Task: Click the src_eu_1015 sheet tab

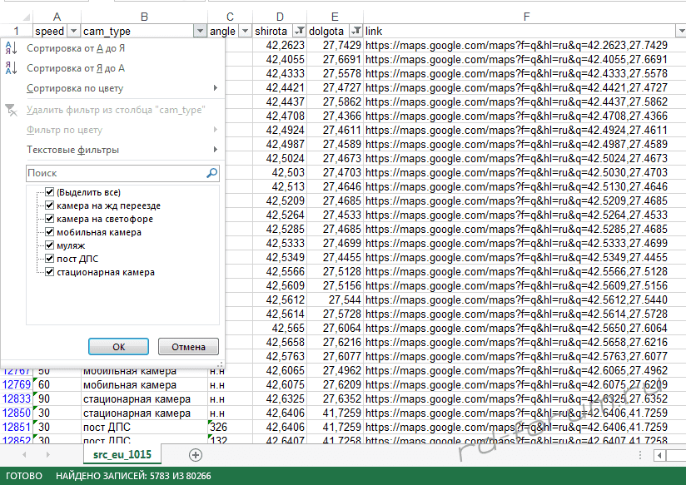Action: [122, 454]
